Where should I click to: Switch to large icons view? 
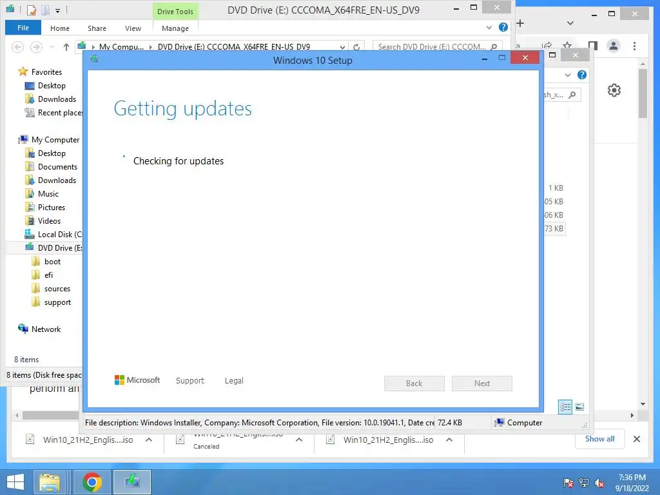(579, 407)
